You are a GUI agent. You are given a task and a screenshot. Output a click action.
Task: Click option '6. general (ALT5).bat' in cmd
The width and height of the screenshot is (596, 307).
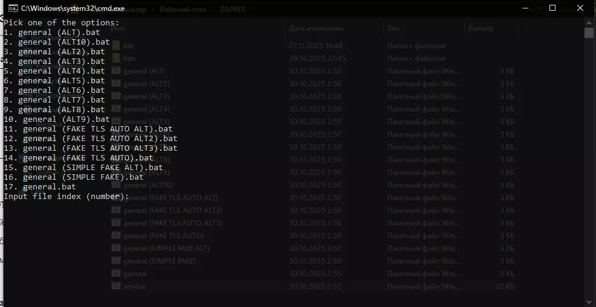(x=54, y=80)
